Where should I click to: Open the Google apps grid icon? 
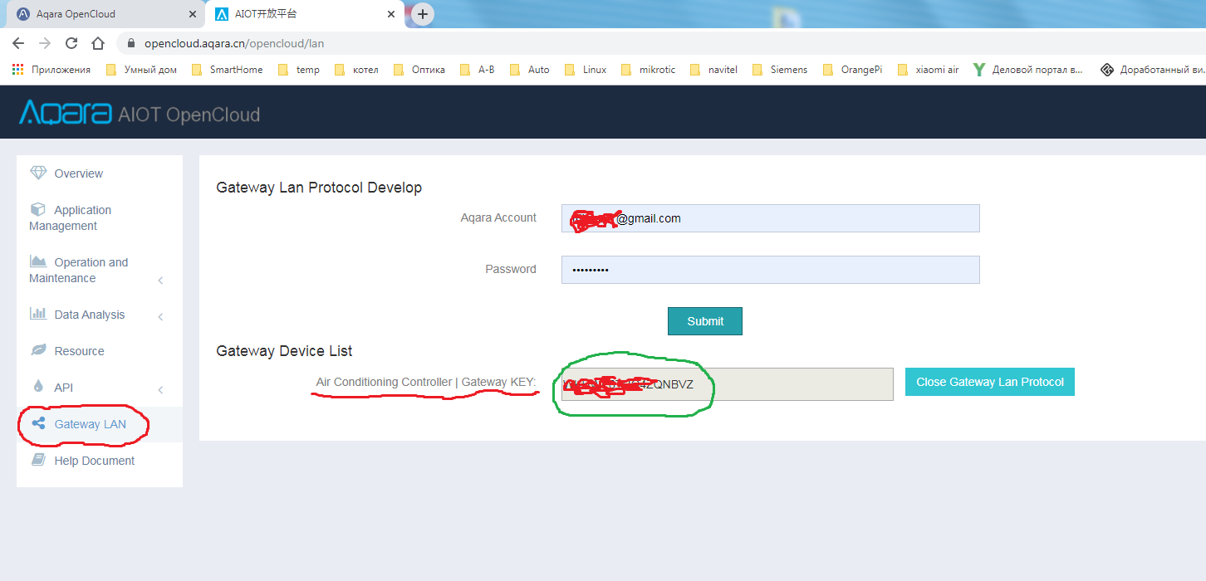(17, 70)
